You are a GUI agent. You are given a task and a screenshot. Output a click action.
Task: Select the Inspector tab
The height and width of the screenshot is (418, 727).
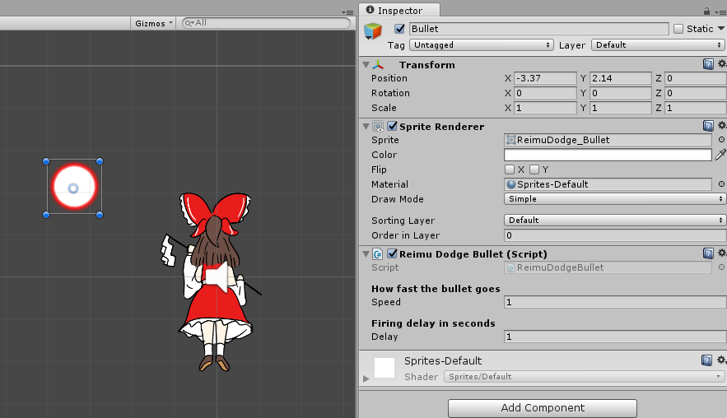[x=399, y=10]
